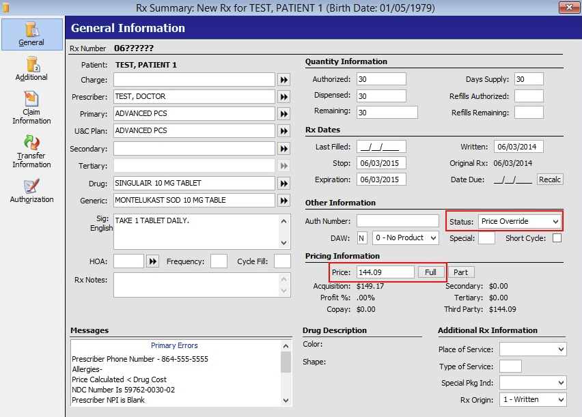
Task: Open the DAW code dropdown 0 - No Product
Action: coord(406,238)
